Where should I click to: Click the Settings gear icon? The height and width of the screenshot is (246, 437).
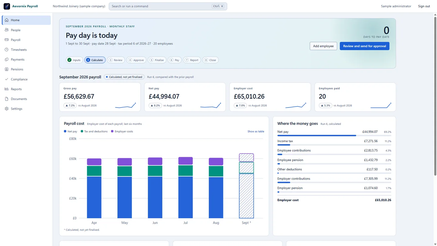click(7, 109)
